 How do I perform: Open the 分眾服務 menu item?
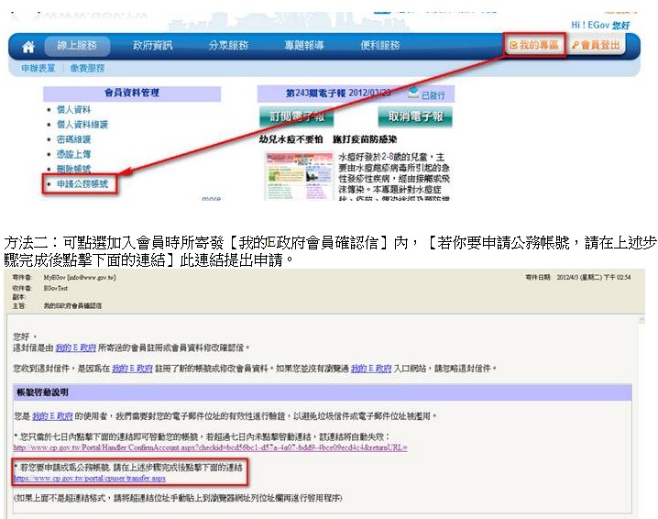229,45
